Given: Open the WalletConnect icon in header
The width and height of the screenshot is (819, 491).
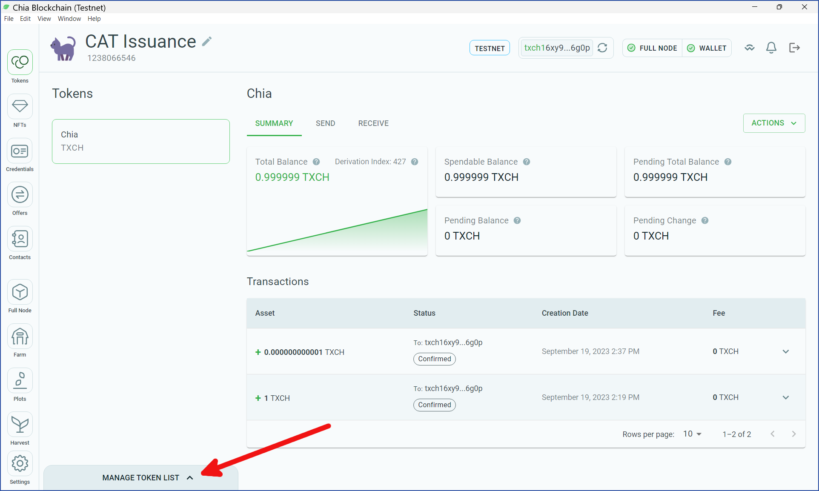Looking at the screenshot, I should 750,48.
